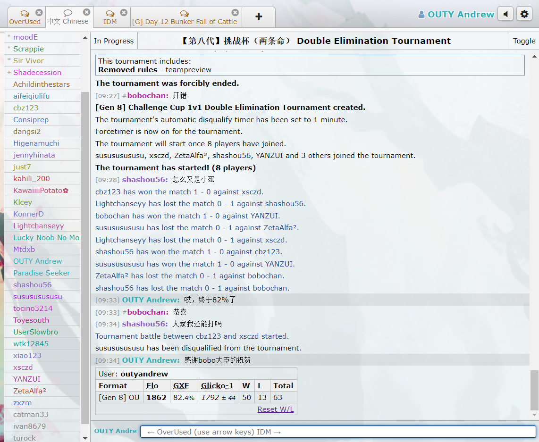Close the IDM tab
This screenshot has height=442, width=539.
pyautogui.click(x=124, y=13)
